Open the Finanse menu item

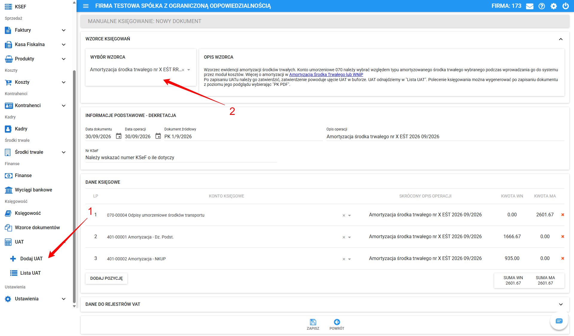tap(23, 176)
